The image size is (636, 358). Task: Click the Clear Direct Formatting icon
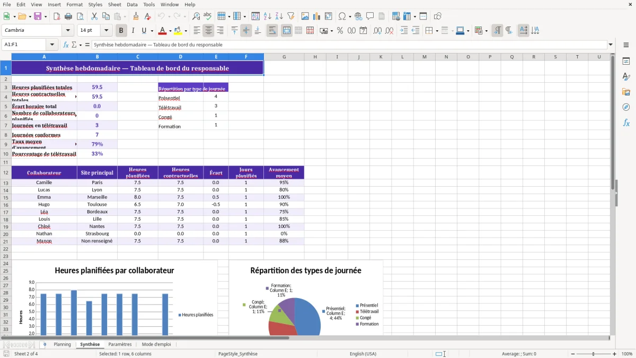click(x=148, y=16)
